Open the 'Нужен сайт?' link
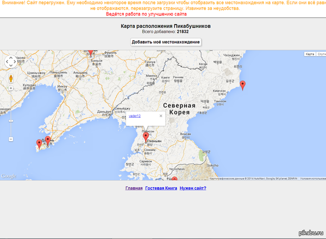The width and height of the screenshot is (326, 239). [193, 188]
